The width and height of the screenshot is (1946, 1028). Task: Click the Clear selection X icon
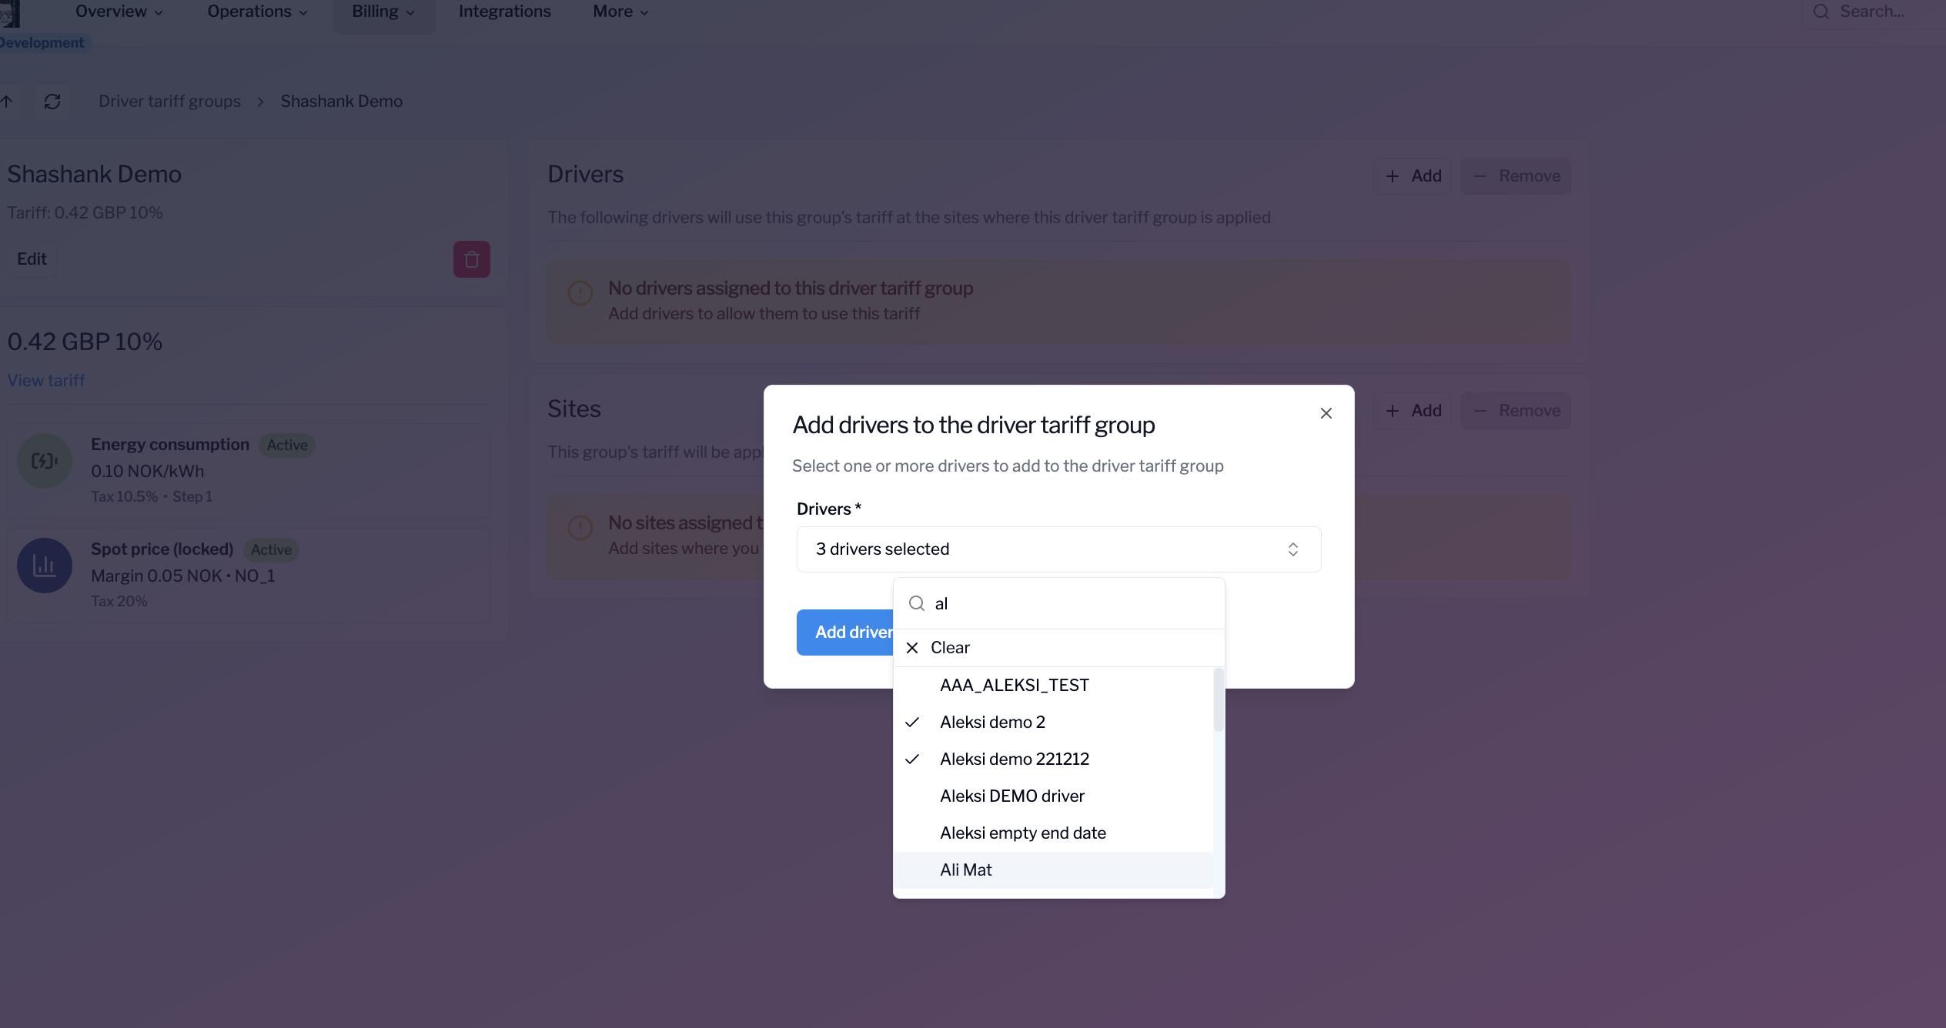912,648
